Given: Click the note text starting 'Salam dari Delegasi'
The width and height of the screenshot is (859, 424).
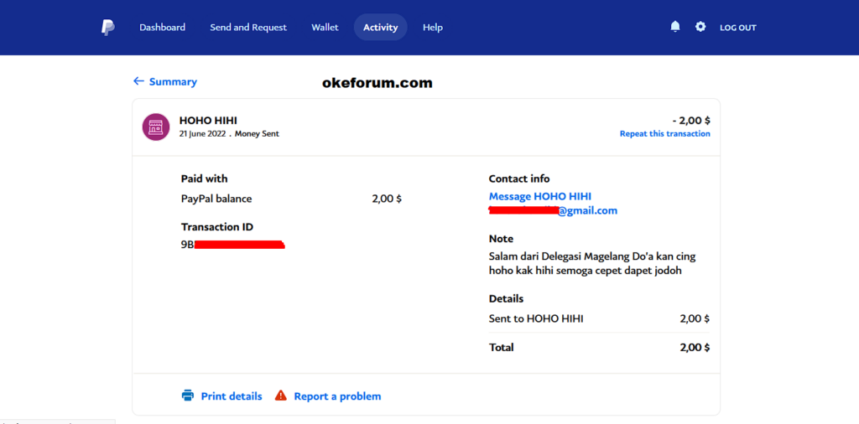Looking at the screenshot, I should pos(592,263).
